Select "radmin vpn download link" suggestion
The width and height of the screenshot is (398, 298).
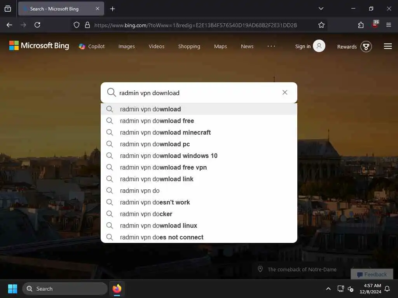(199, 179)
